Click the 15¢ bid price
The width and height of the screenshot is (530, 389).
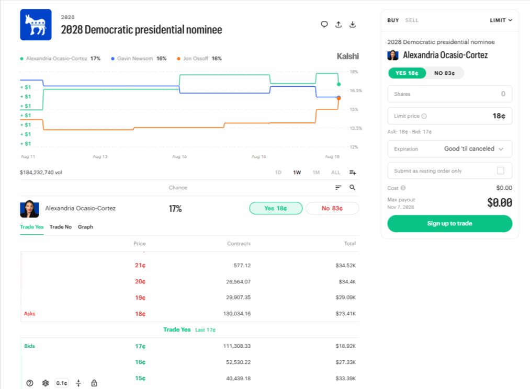pyautogui.click(x=140, y=379)
